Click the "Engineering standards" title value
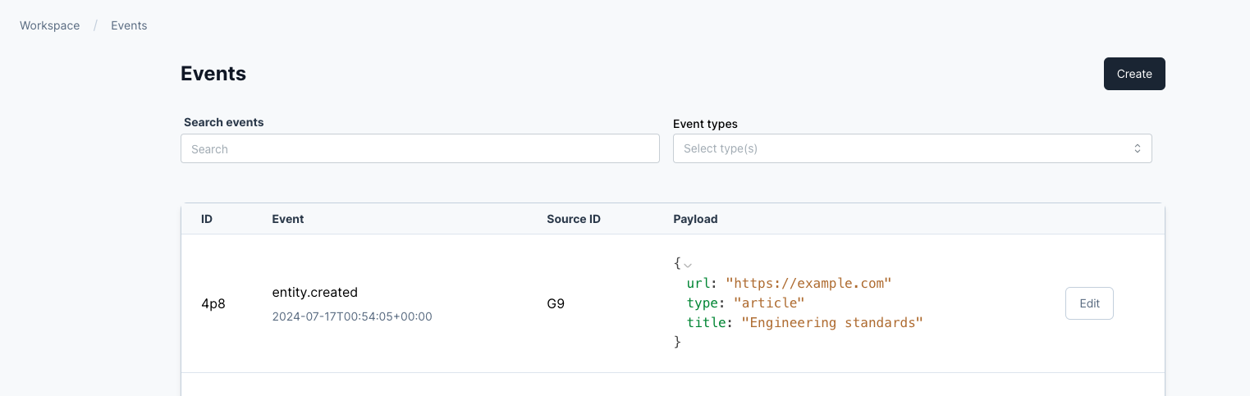This screenshot has width=1250, height=396. 831,323
